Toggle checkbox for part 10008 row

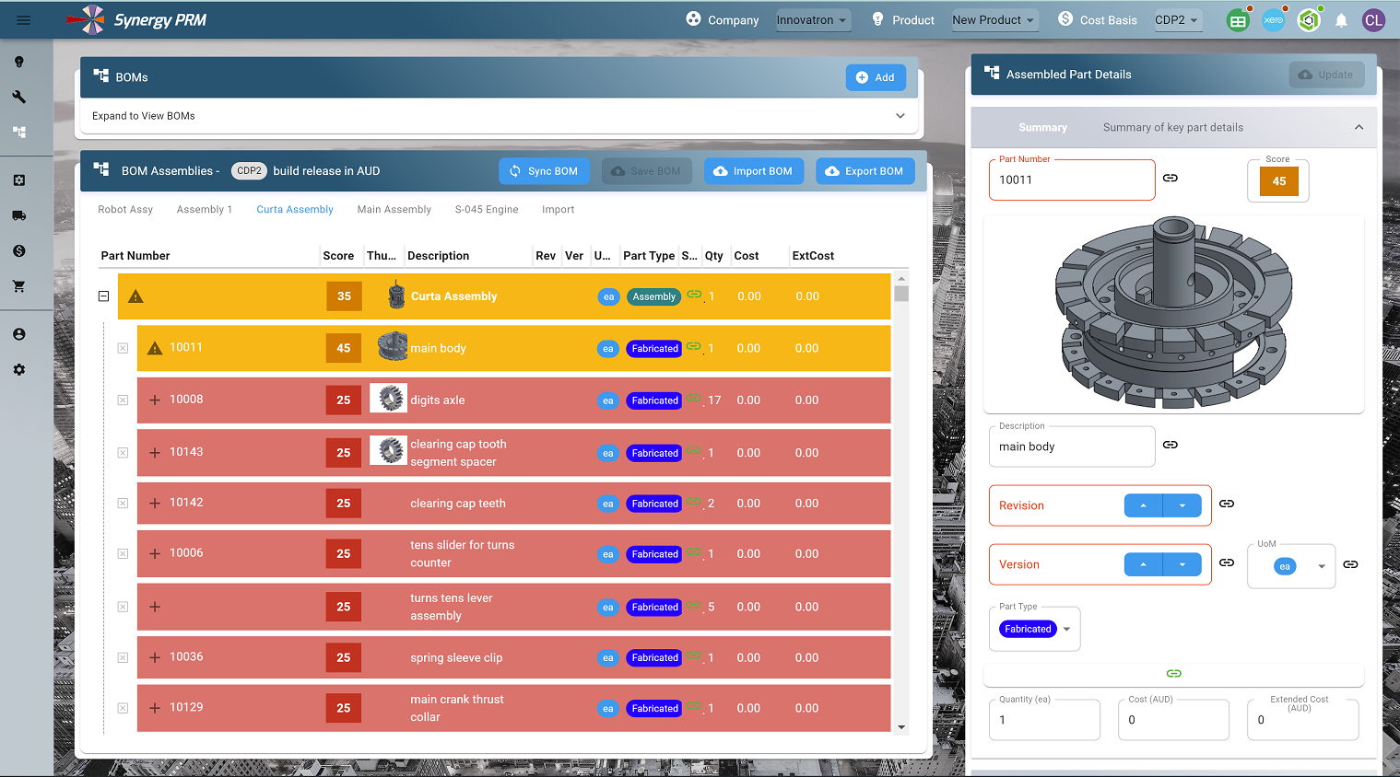(x=123, y=400)
